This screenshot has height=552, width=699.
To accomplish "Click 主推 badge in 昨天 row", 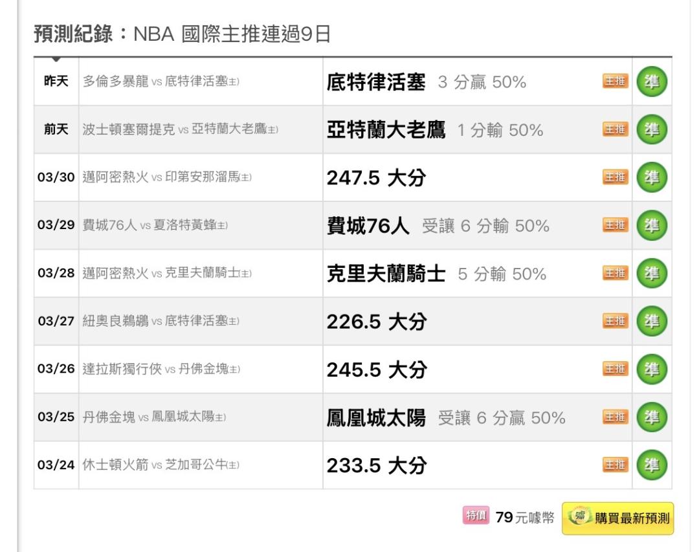I will 616,82.
